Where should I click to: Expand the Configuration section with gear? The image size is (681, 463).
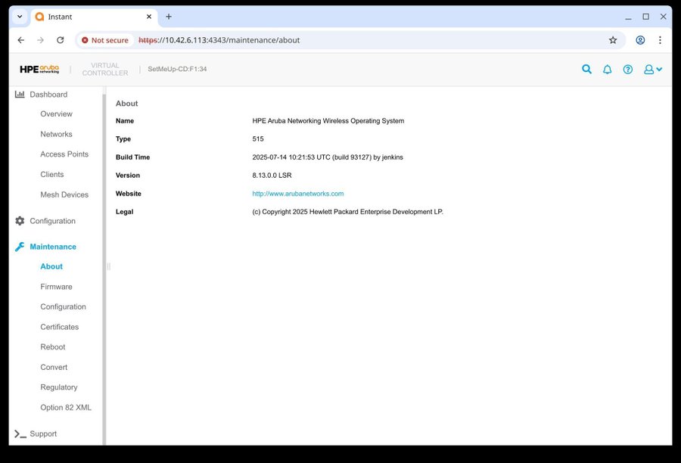(x=52, y=221)
